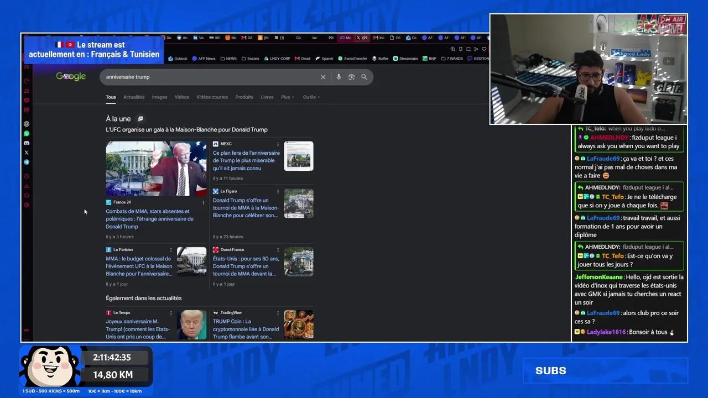Open the three-dot menu for the Le Temps article
This screenshot has height=398, width=708.
click(171, 313)
